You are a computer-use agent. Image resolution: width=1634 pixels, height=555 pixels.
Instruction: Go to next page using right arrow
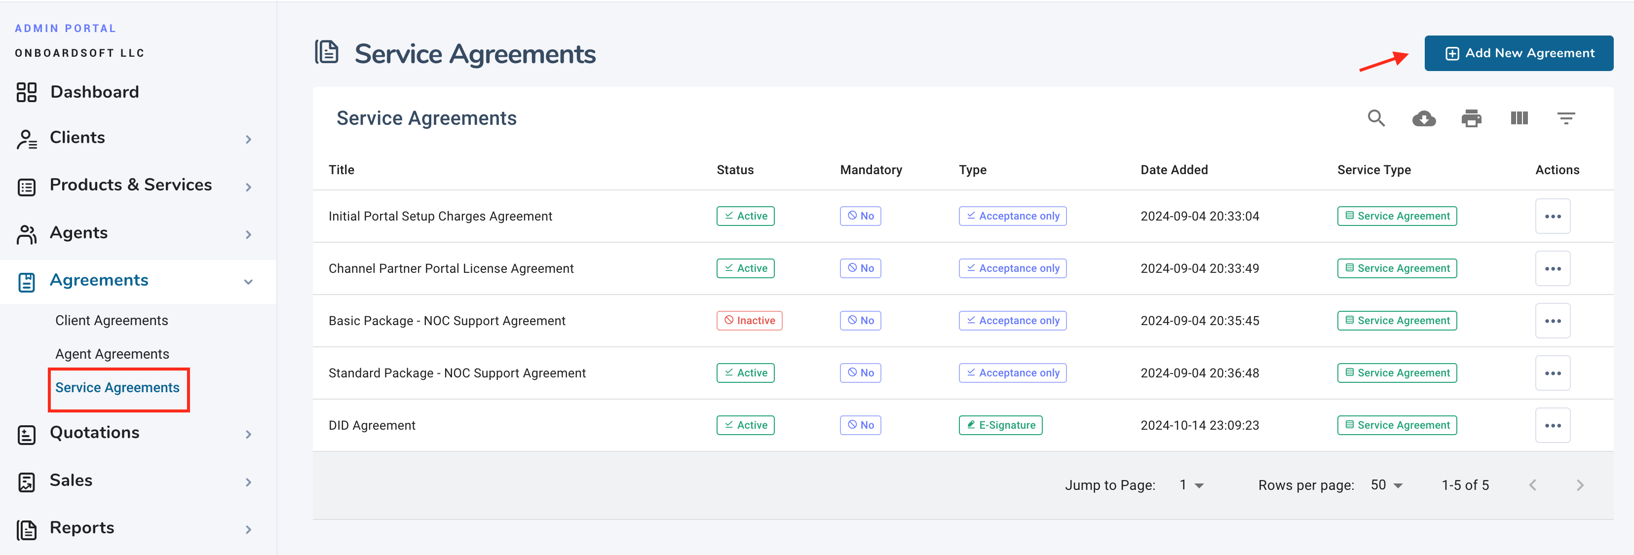[x=1580, y=484]
